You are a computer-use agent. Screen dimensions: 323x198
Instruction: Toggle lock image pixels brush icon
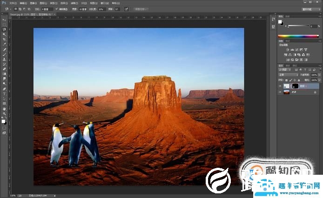[x=291, y=80]
